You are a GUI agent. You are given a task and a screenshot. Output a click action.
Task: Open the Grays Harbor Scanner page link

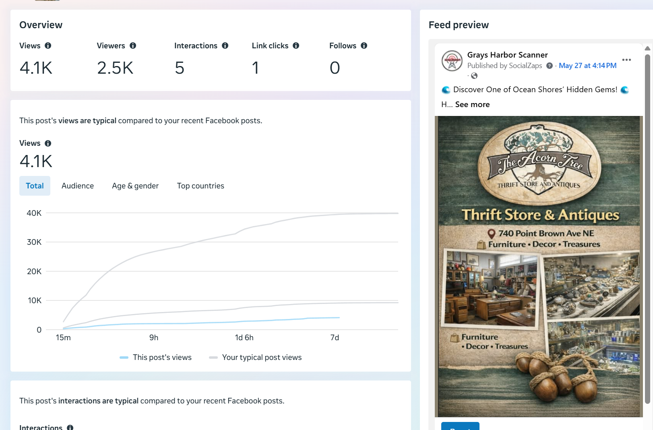(507, 55)
